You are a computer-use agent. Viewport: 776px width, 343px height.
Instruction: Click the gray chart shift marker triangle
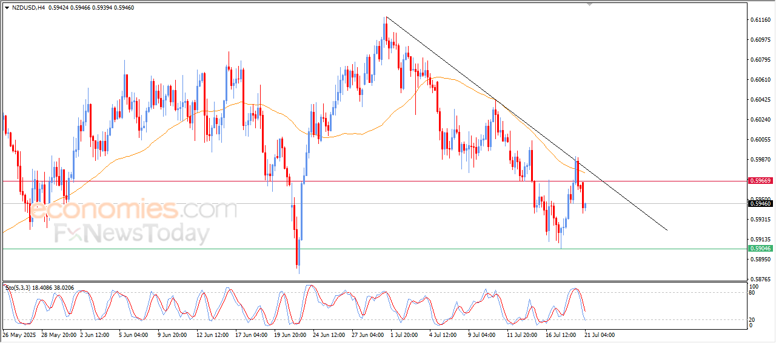589,4
